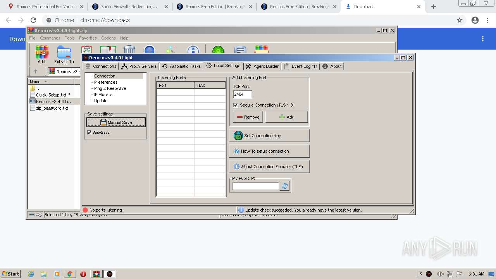The width and height of the screenshot is (496, 279).
Task: Select Update in the settings tree
Action: 101,101
